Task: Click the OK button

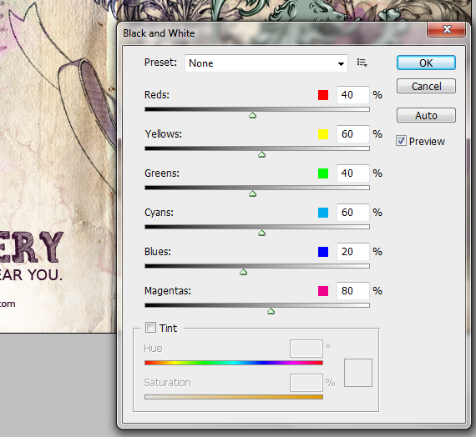Action: [x=426, y=63]
